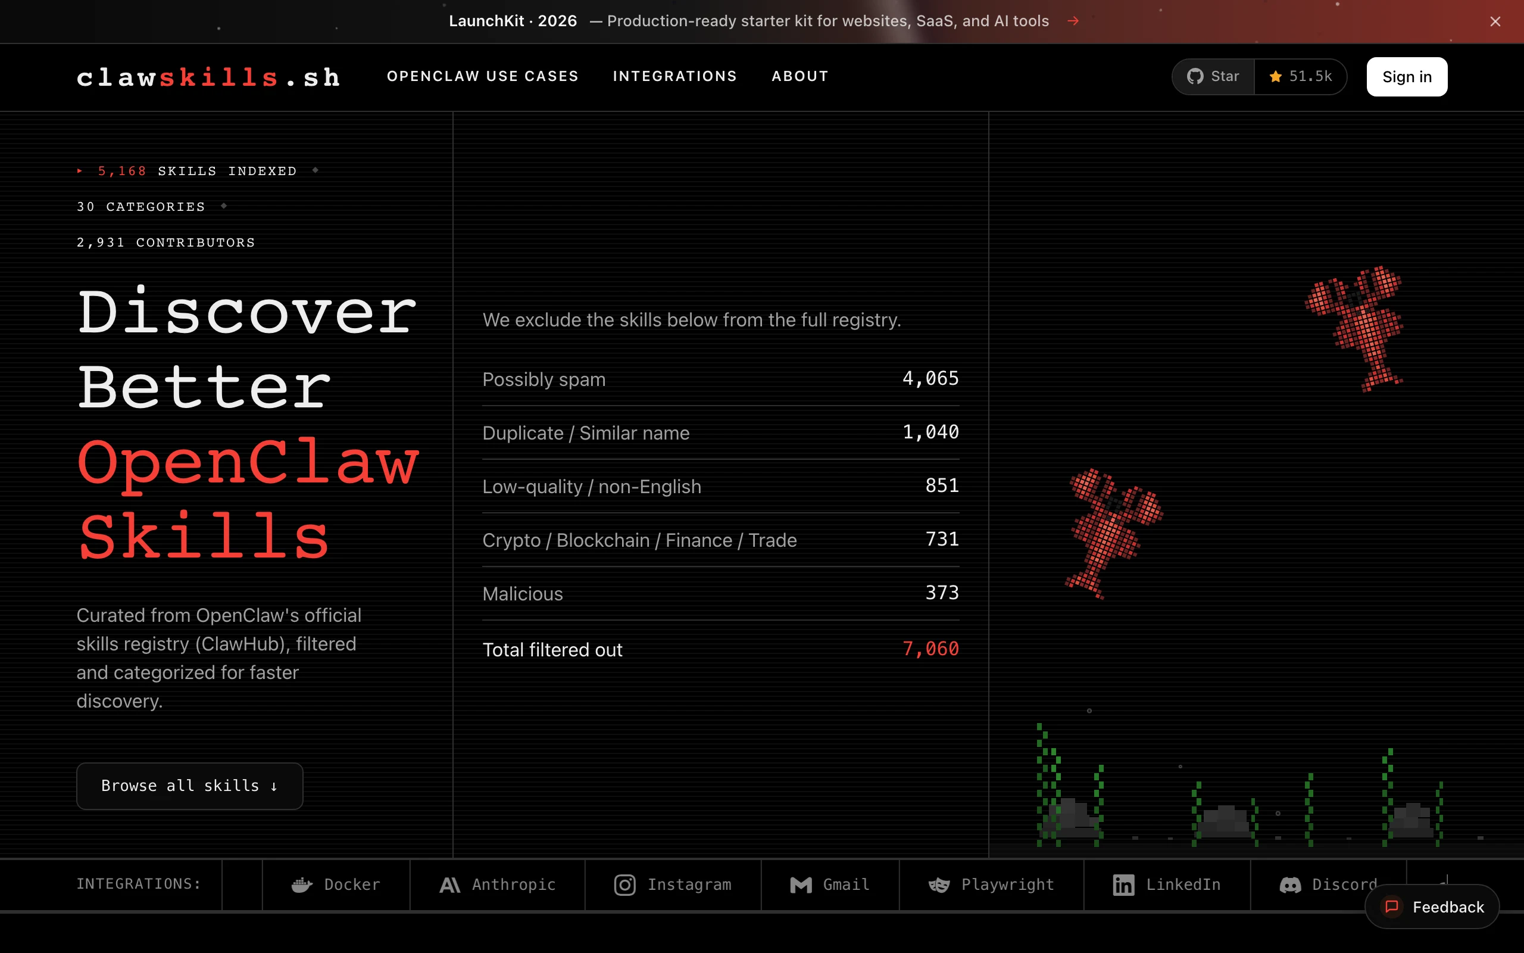Open the LinkedIn integration label
1524x953 pixels.
click(x=1183, y=885)
